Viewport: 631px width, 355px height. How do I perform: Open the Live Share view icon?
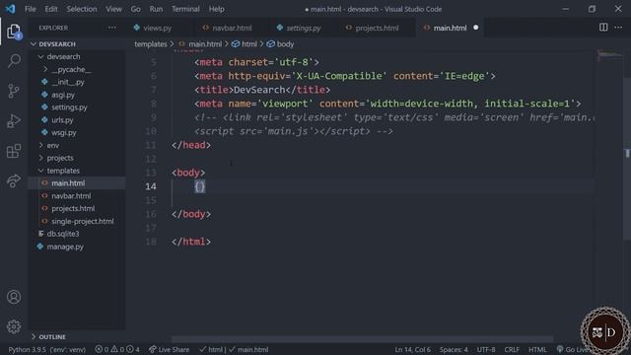14,180
